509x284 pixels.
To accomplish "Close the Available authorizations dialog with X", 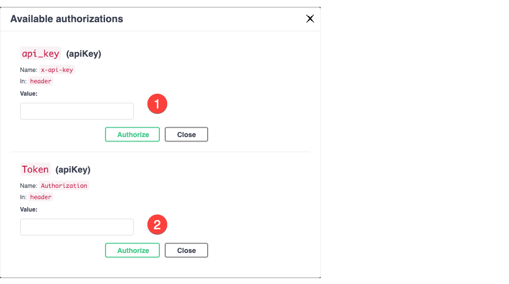I will coord(310,19).
